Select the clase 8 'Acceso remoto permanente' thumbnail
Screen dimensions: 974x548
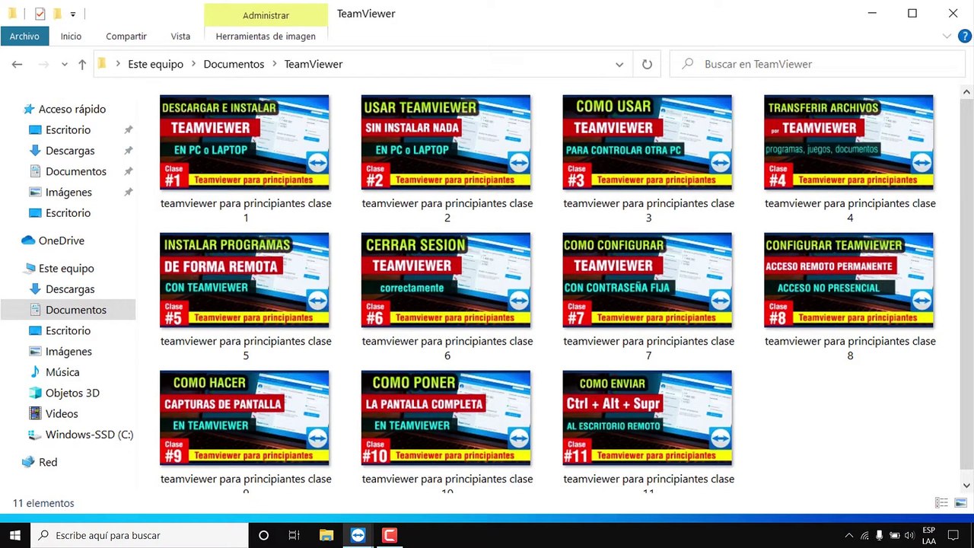[x=849, y=280]
